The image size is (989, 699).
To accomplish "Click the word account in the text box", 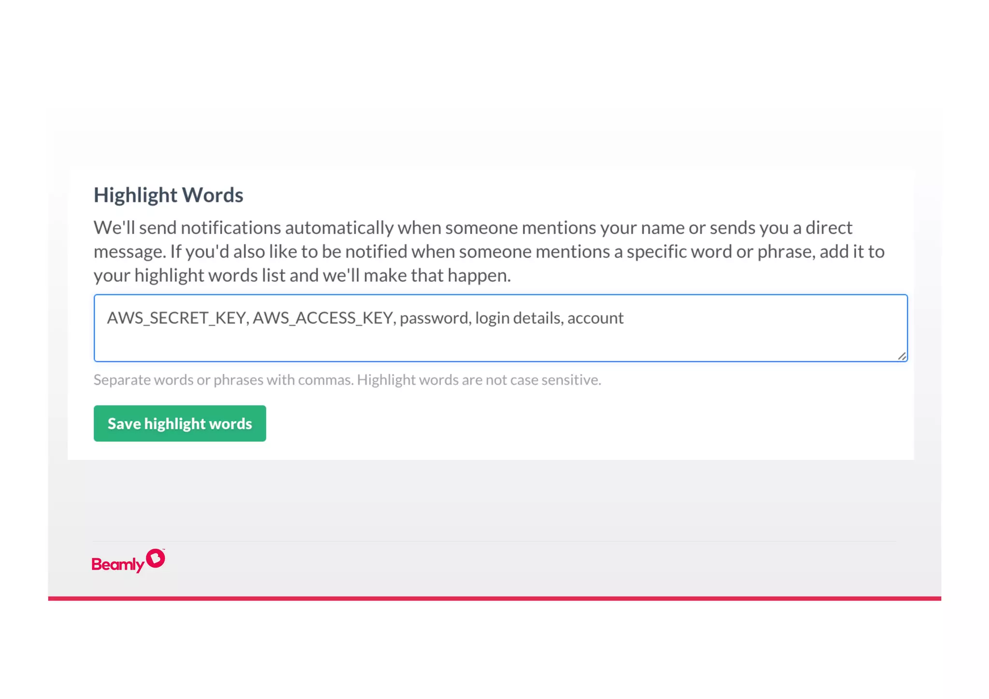I will (595, 318).
